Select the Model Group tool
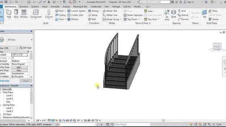The height and width of the screenshot is (127, 226). [111, 19]
